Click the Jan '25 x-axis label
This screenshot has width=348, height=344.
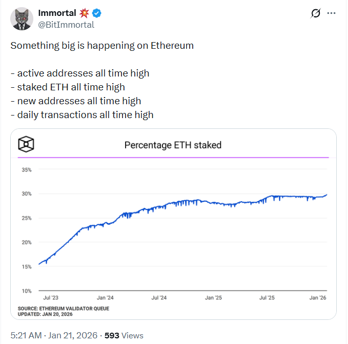(x=213, y=297)
